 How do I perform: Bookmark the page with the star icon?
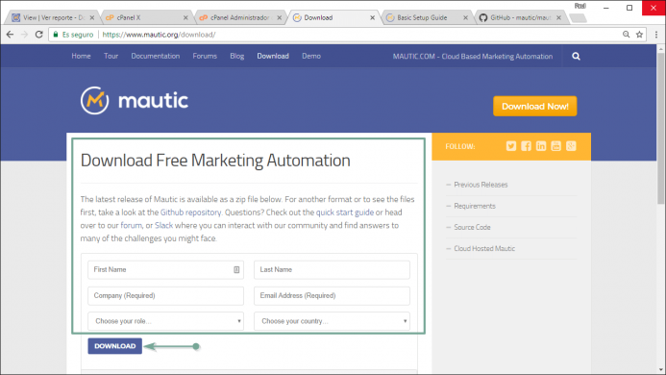pos(639,35)
